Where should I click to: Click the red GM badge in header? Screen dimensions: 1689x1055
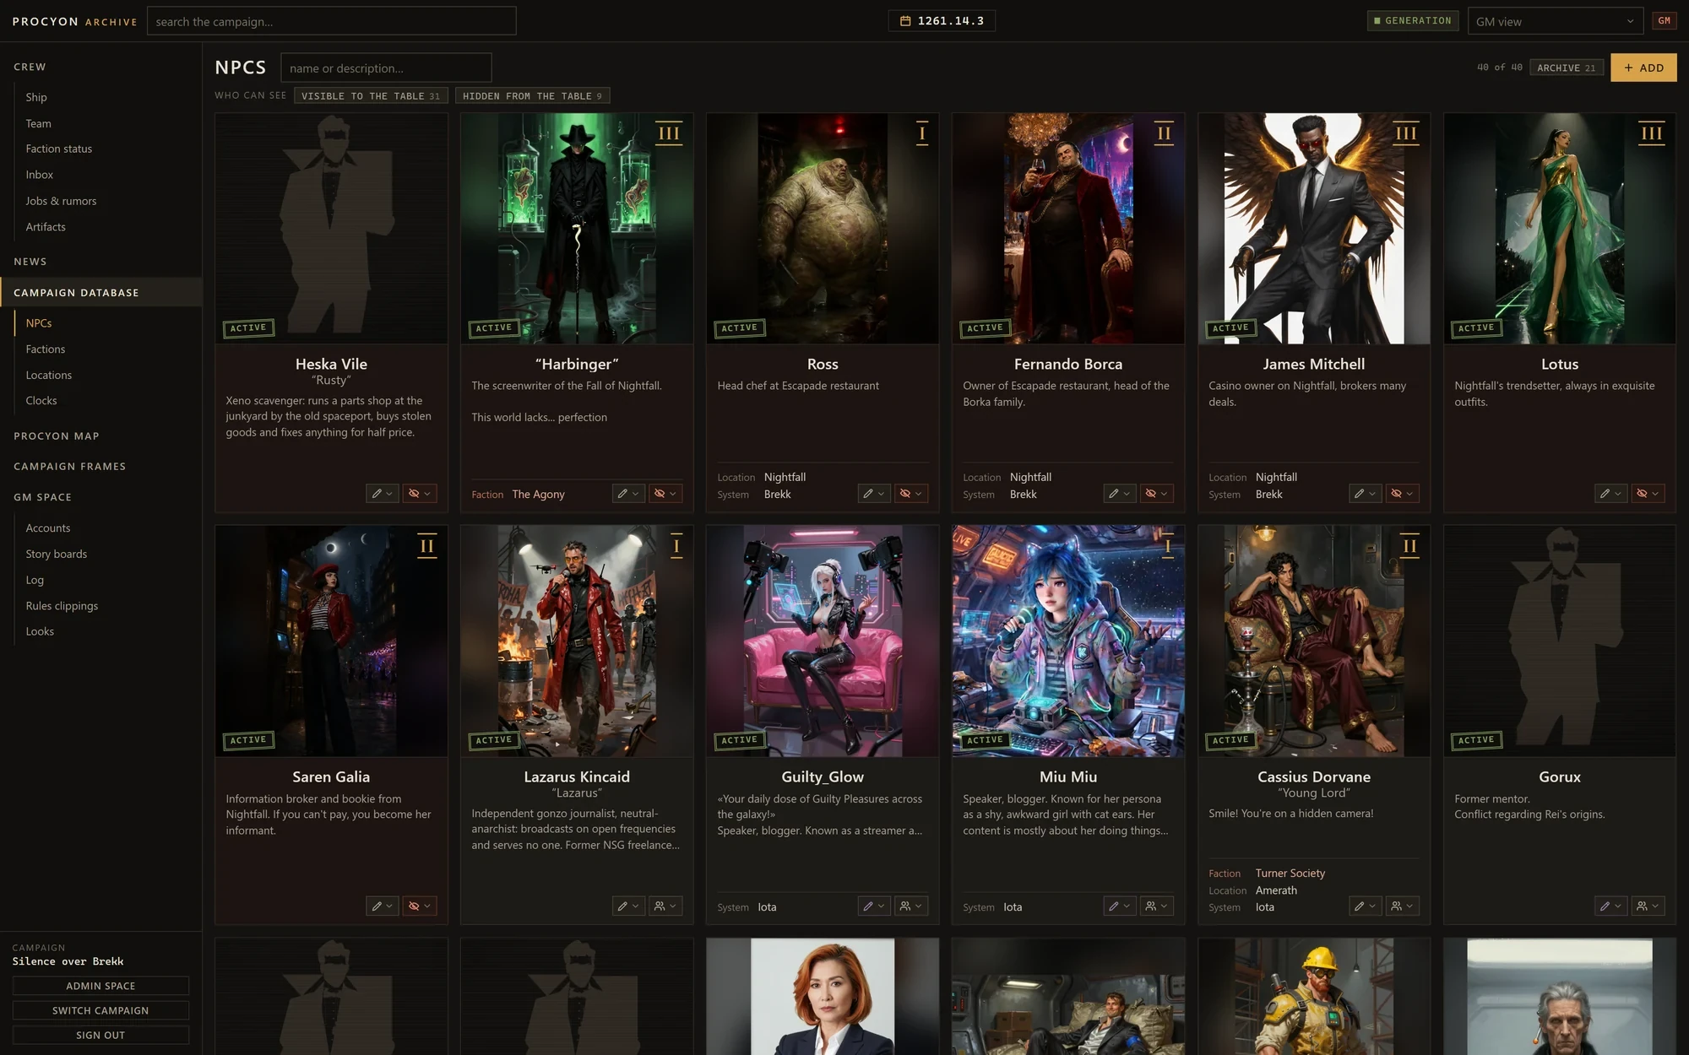pyautogui.click(x=1664, y=21)
